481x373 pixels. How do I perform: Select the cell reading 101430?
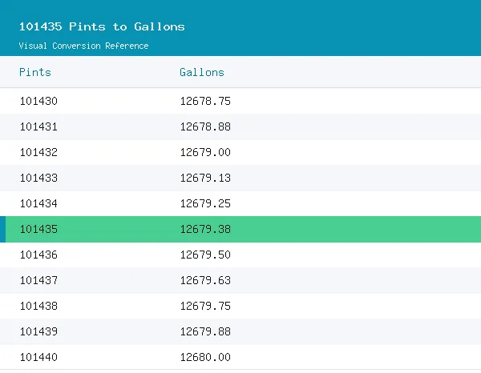point(38,101)
